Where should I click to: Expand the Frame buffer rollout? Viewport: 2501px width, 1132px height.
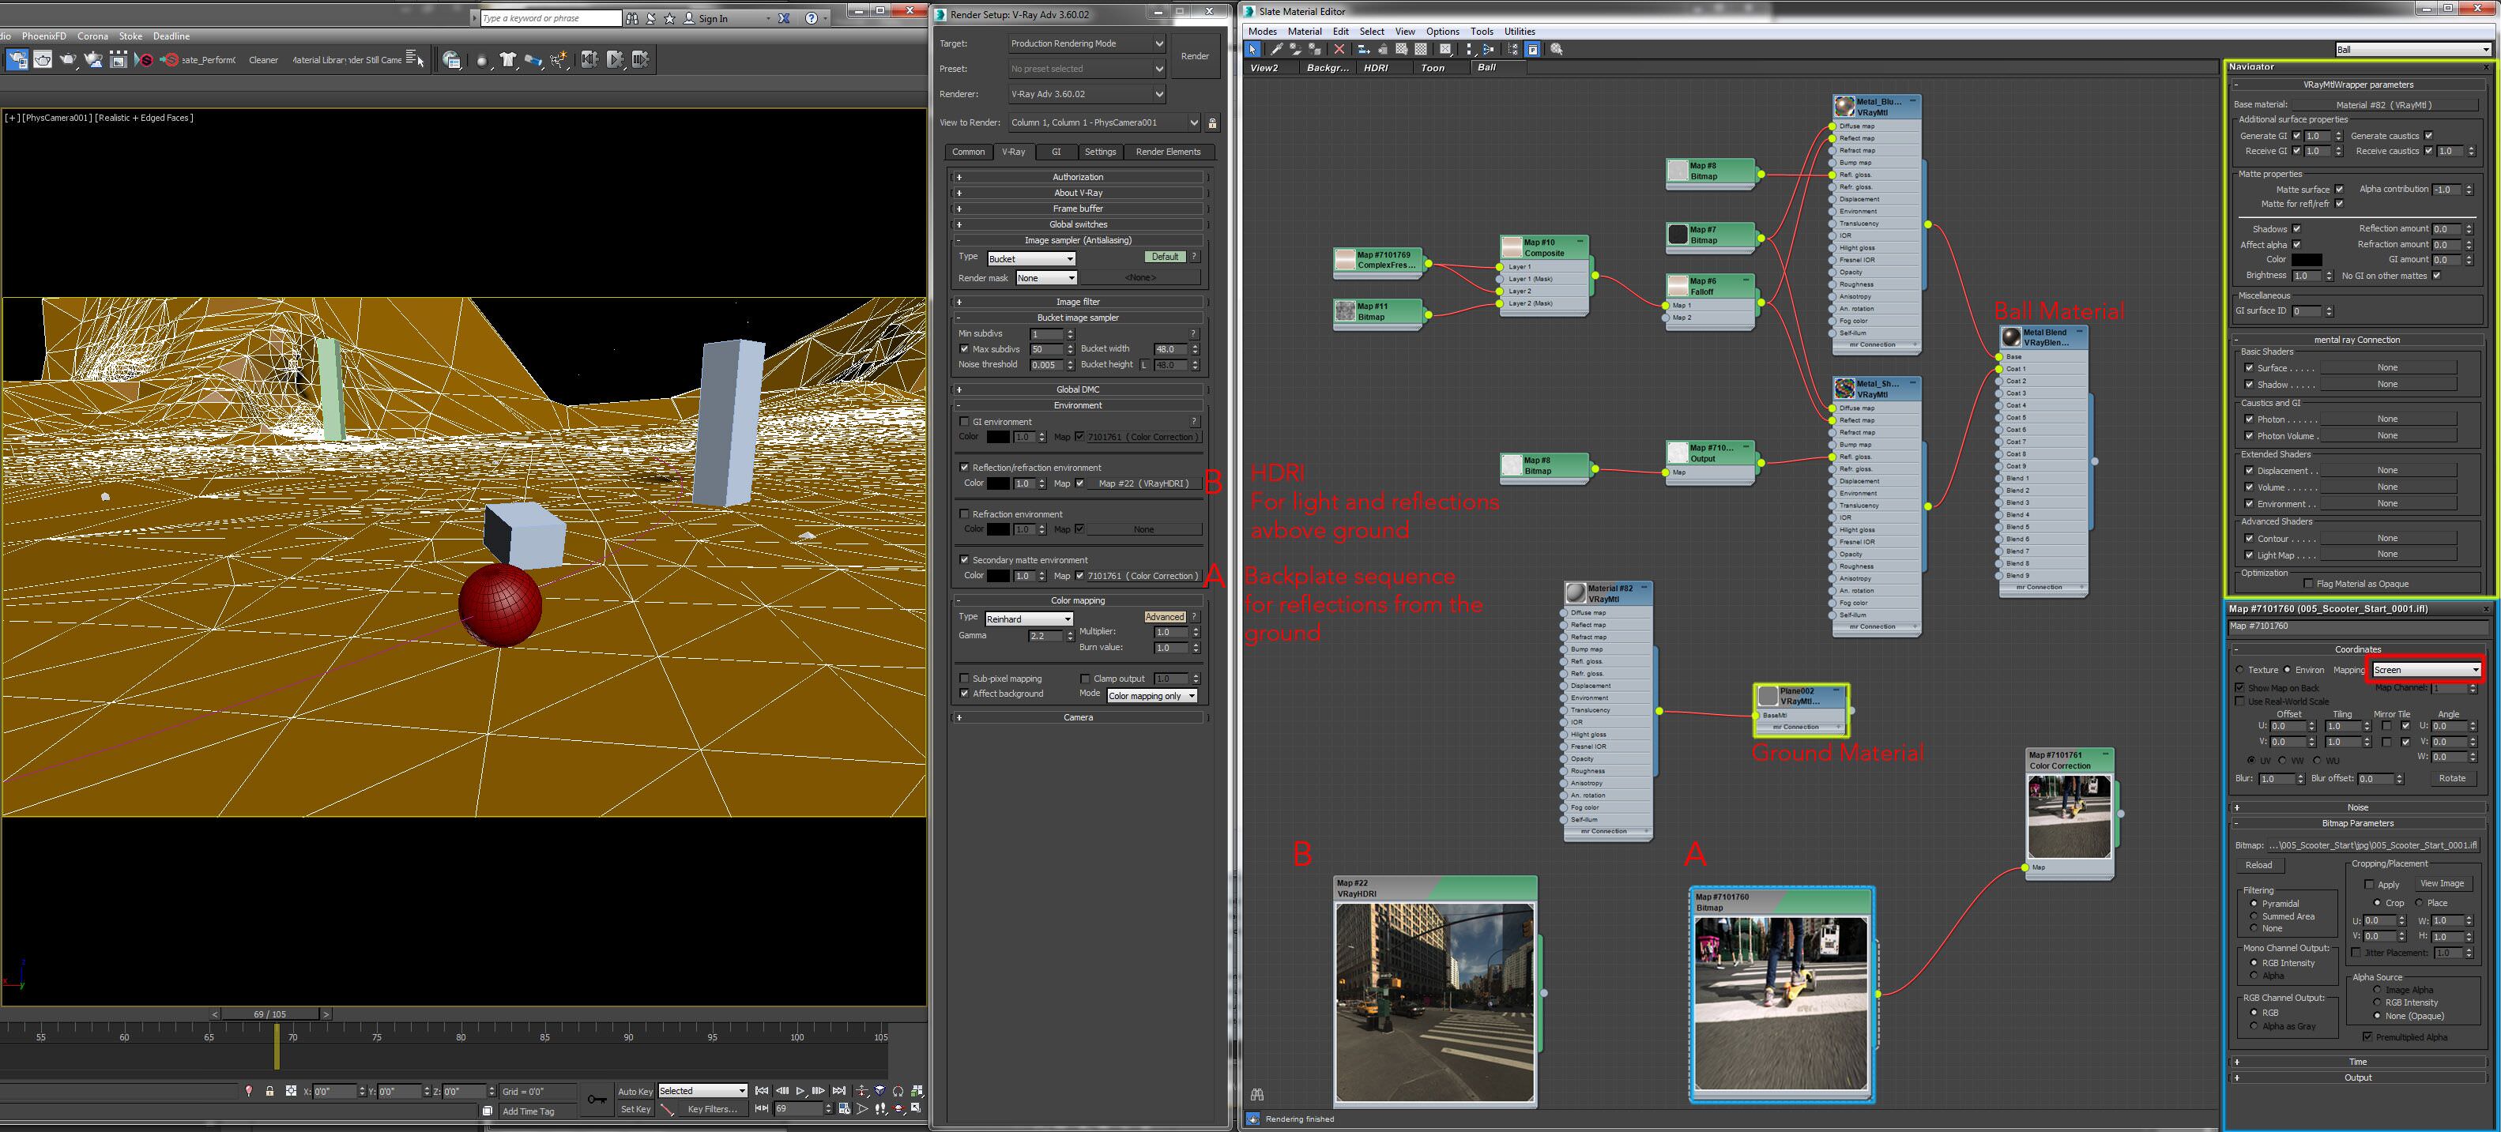click(1078, 209)
